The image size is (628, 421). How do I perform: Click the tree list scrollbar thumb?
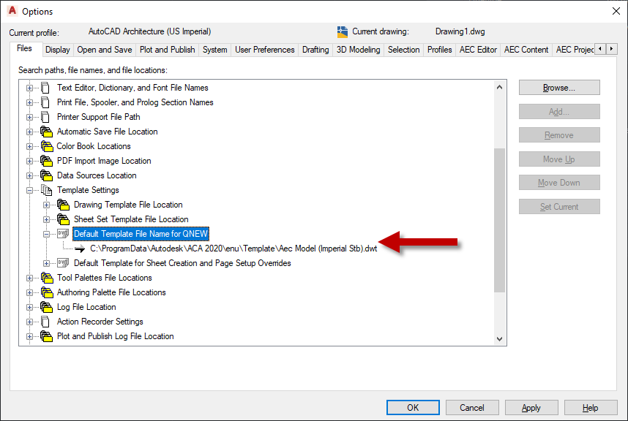499,220
